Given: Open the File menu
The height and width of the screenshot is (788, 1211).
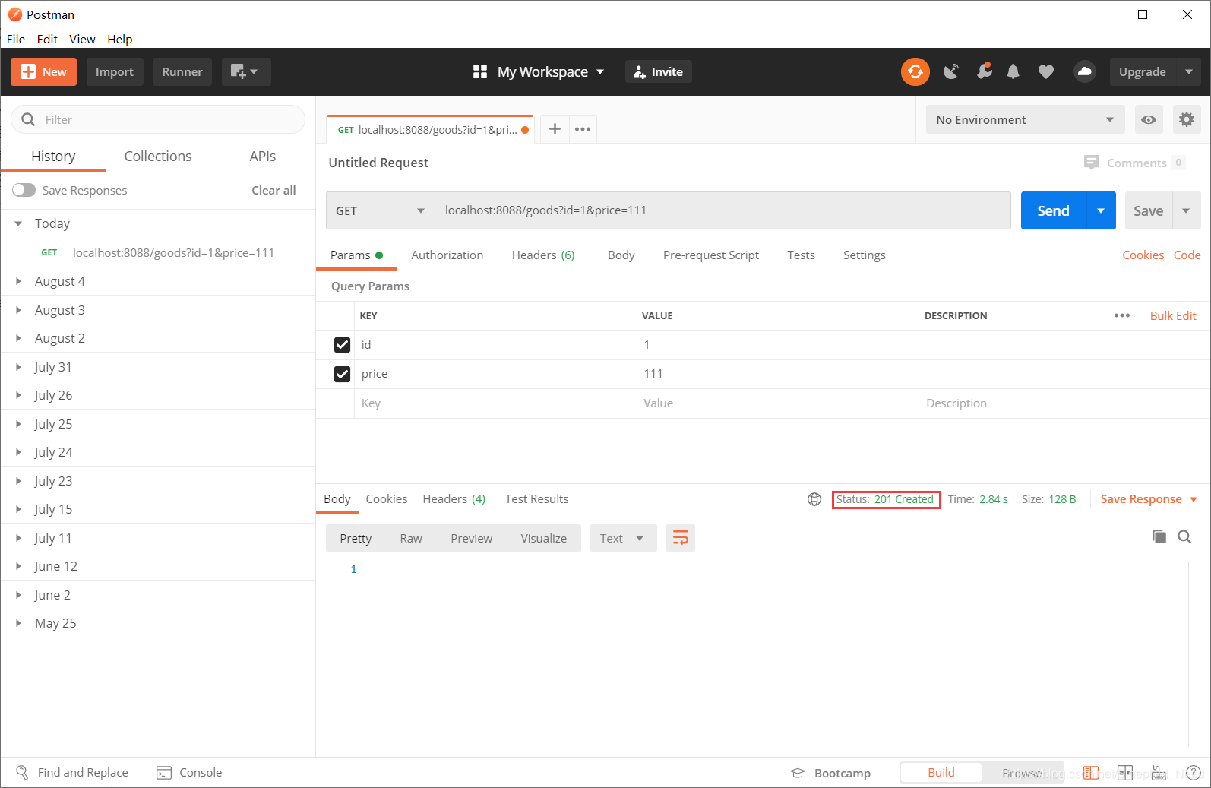Looking at the screenshot, I should point(16,39).
